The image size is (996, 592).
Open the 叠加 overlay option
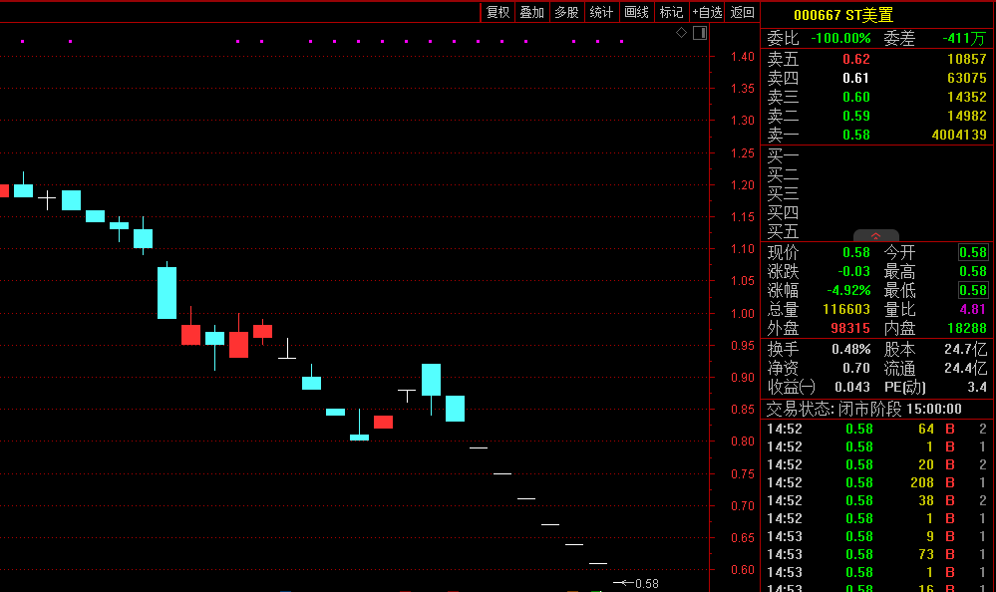[531, 12]
